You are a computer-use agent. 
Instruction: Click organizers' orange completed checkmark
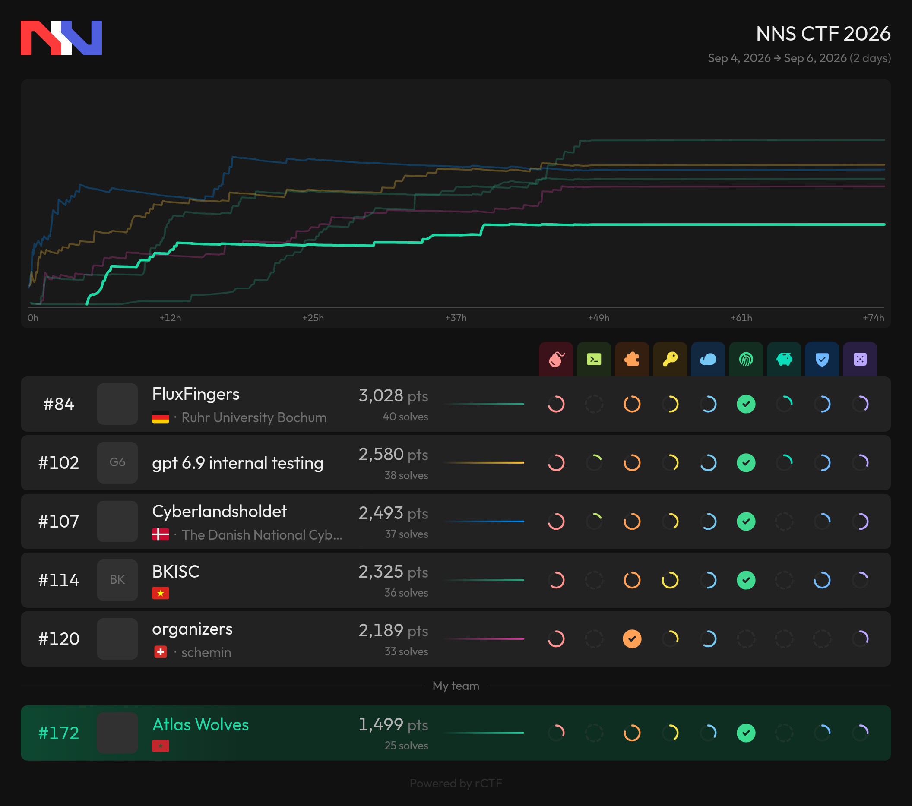coord(632,639)
